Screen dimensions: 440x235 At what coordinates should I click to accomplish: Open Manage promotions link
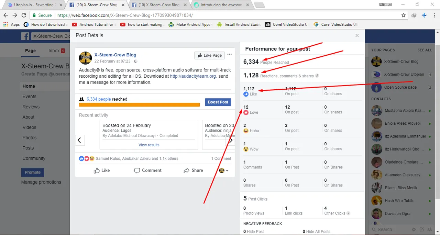(41, 182)
